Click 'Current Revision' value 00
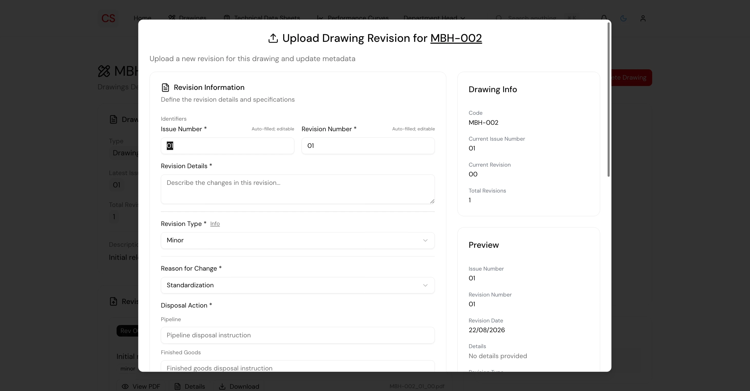Viewport: 750px width, 391px height. pos(473,174)
